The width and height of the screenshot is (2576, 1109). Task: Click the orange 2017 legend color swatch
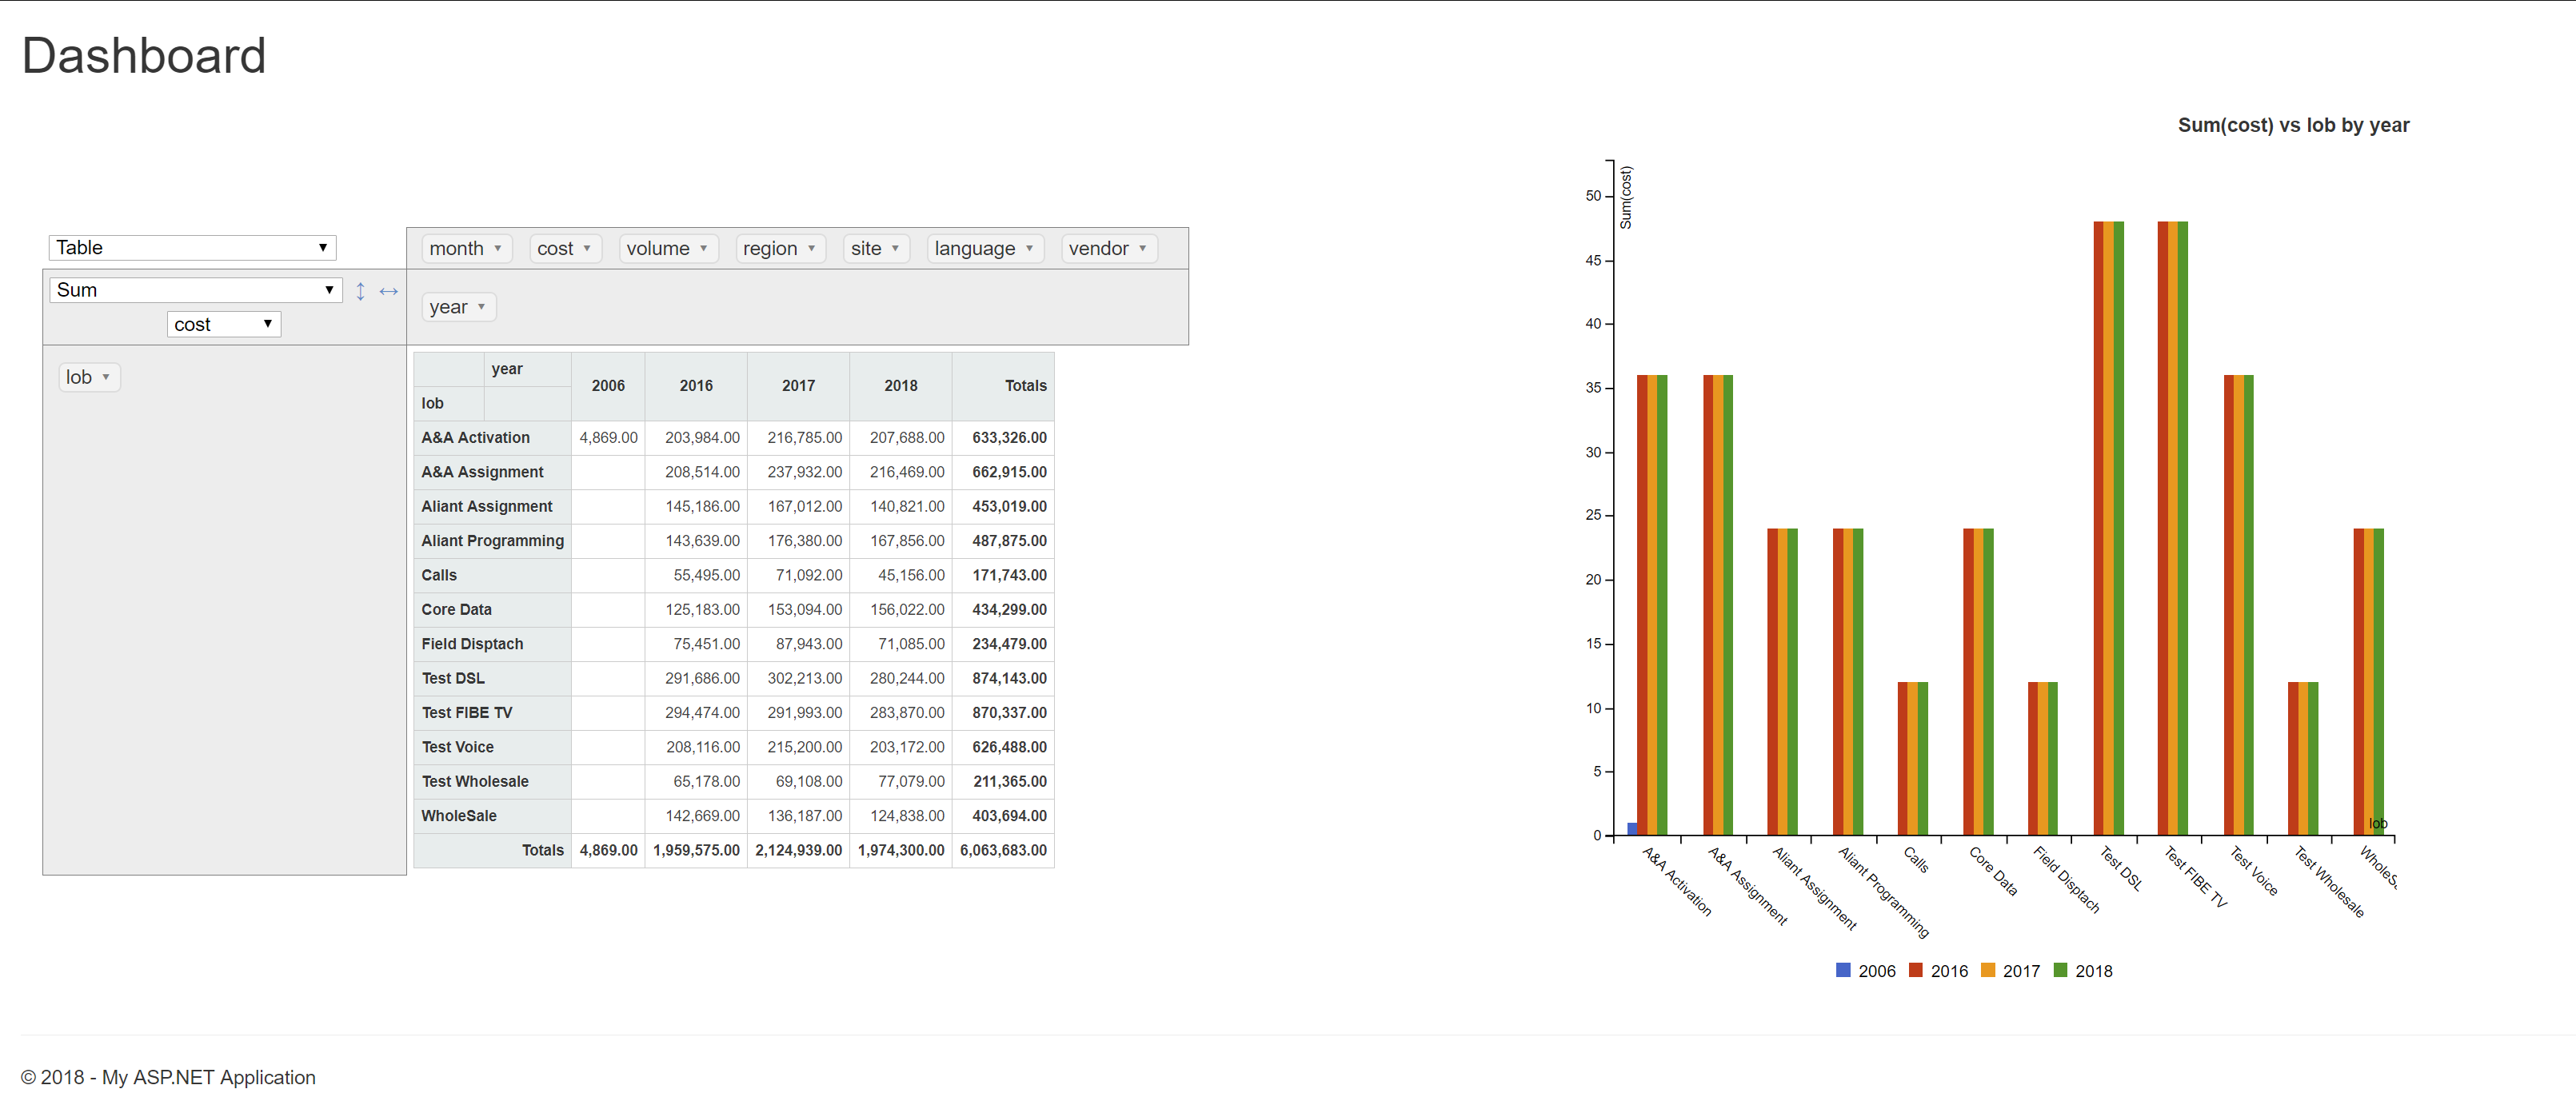pyautogui.click(x=1988, y=970)
